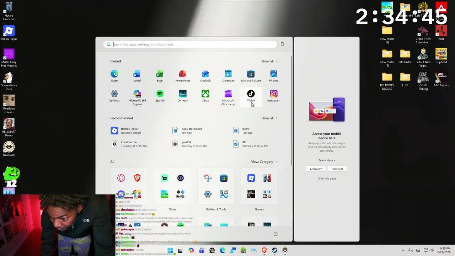Open Spotify pinned app

pyautogui.click(x=160, y=96)
